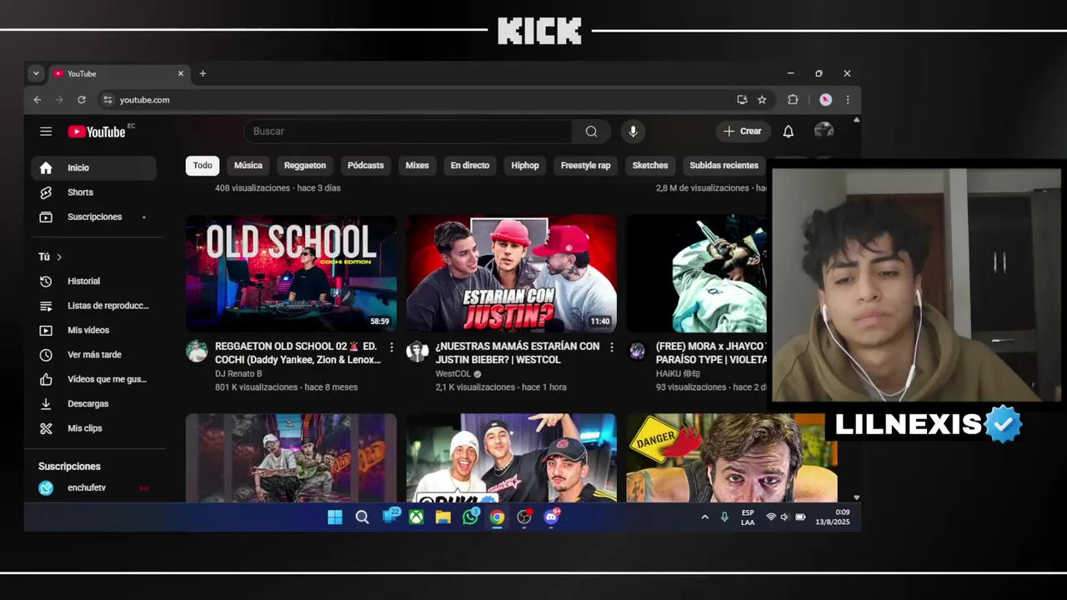Open OBS Studio from taskbar

pos(524,517)
